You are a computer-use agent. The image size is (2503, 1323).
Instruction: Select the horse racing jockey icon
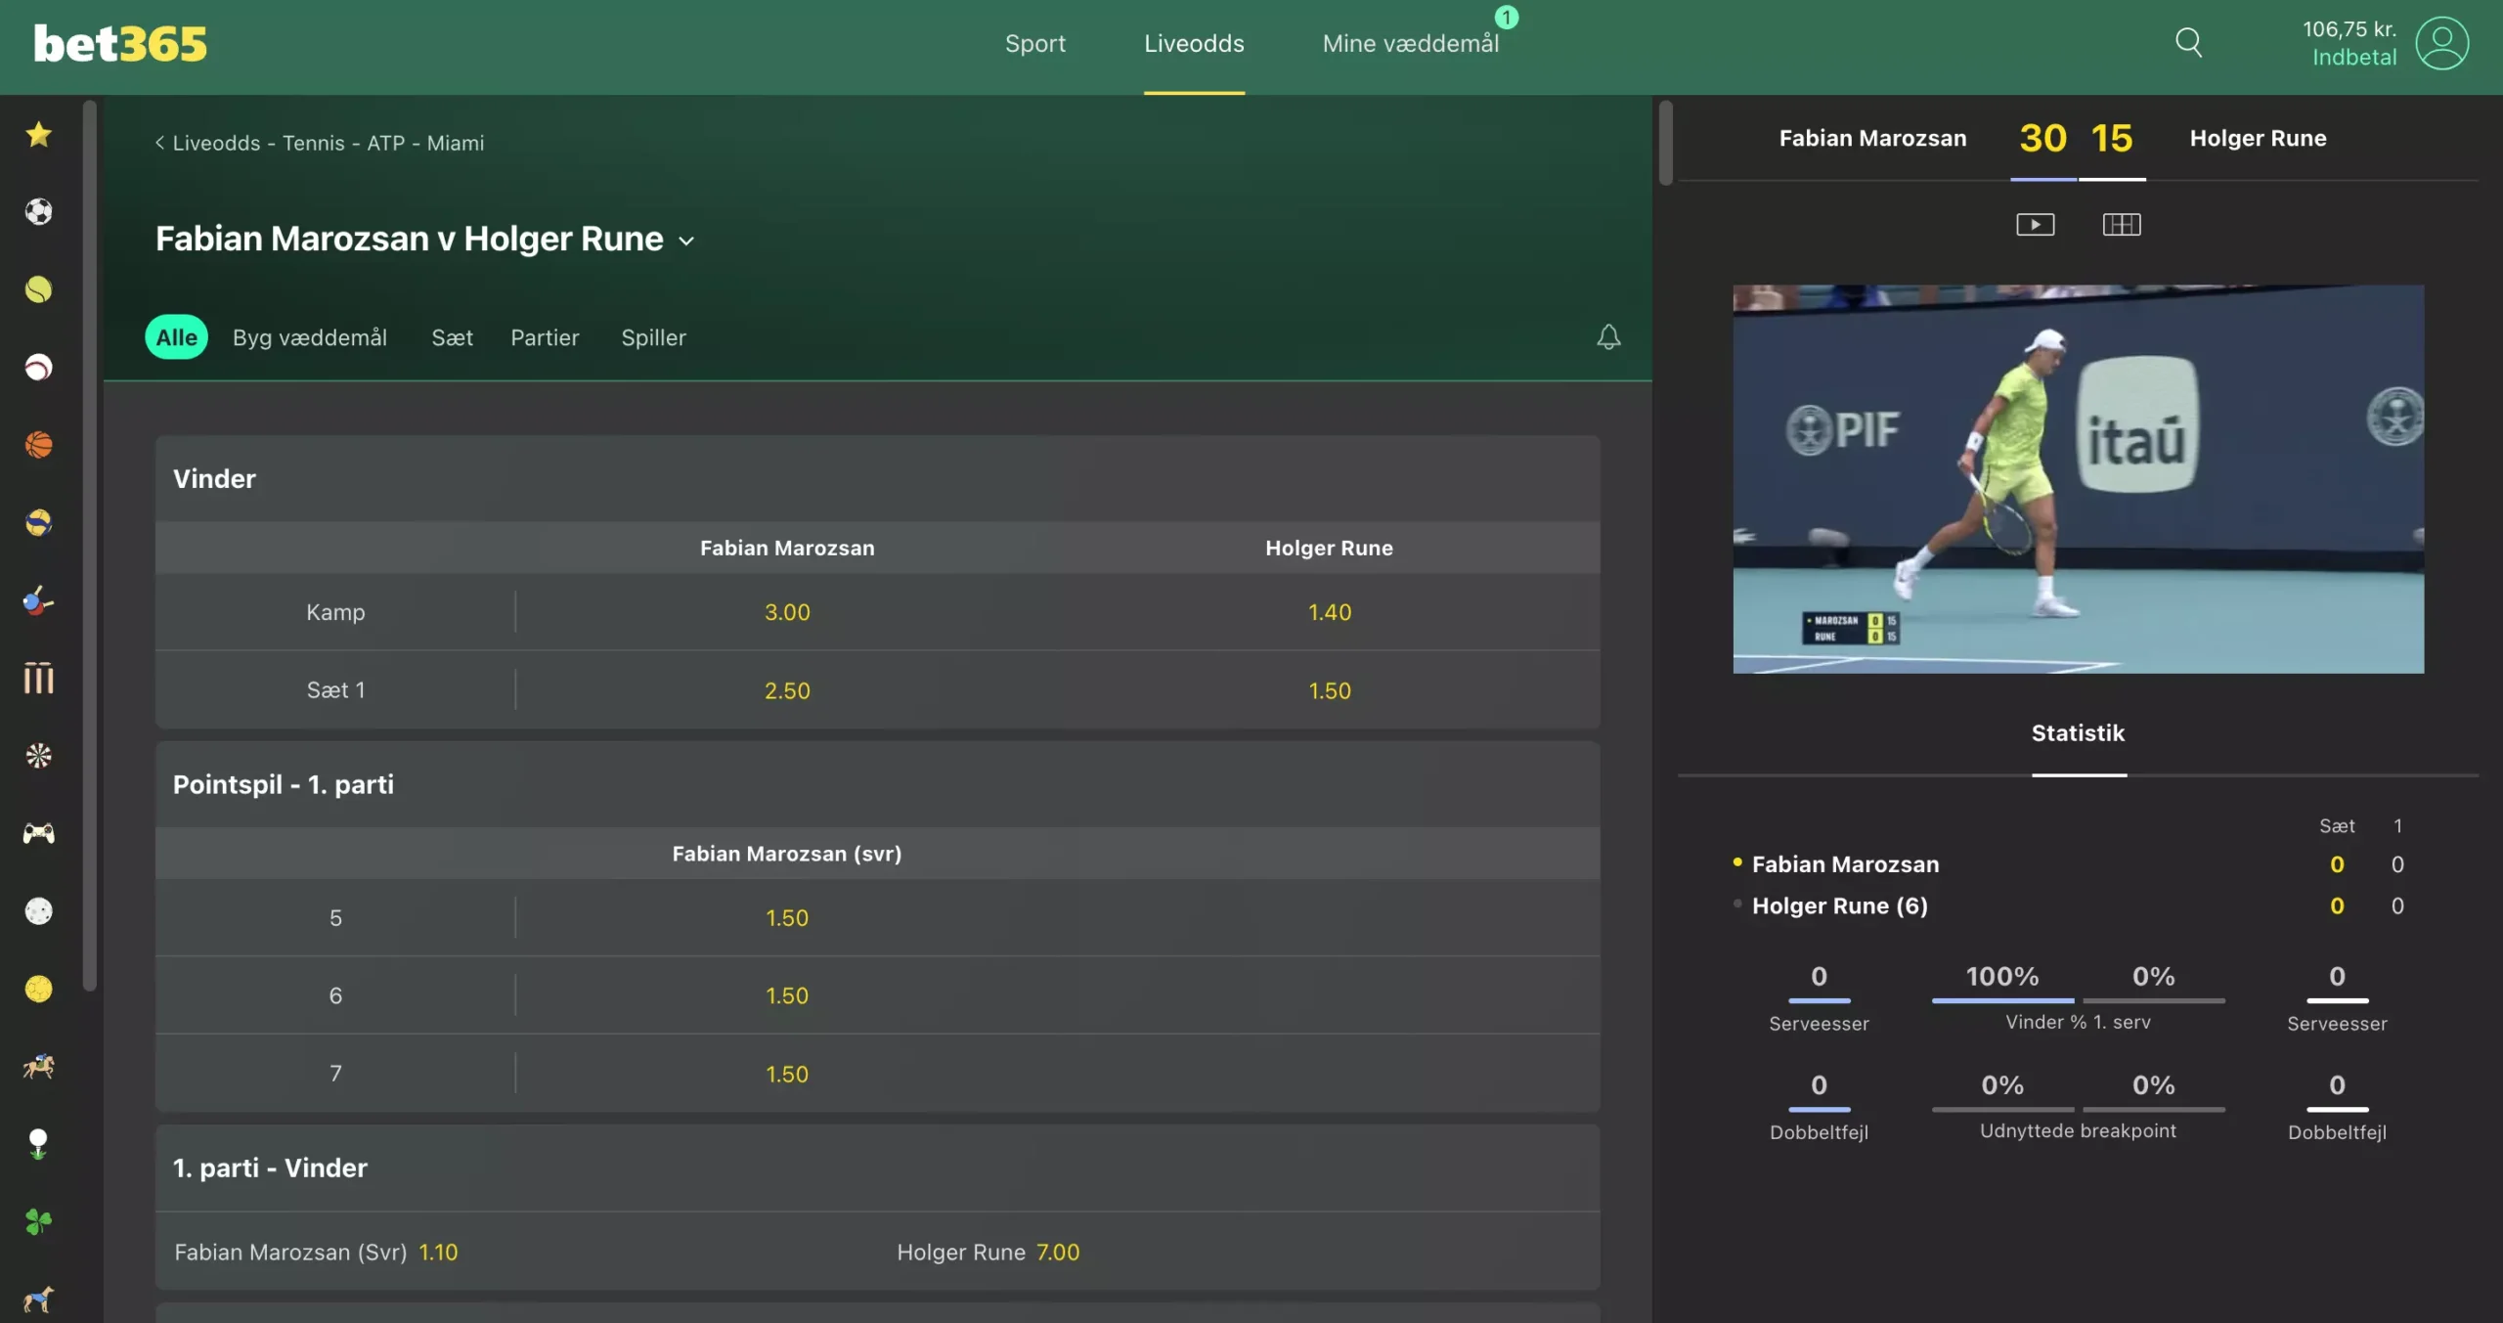click(39, 1066)
